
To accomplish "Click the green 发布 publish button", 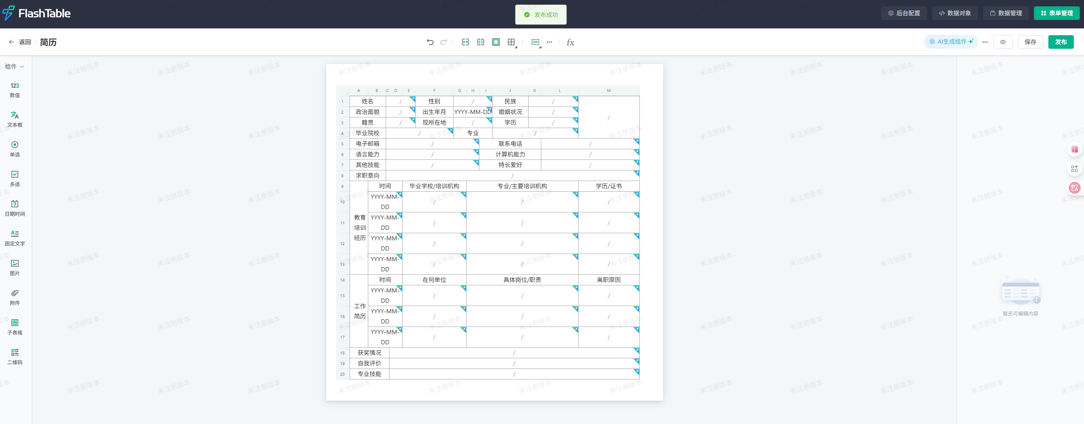I will tap(1061, 42).
